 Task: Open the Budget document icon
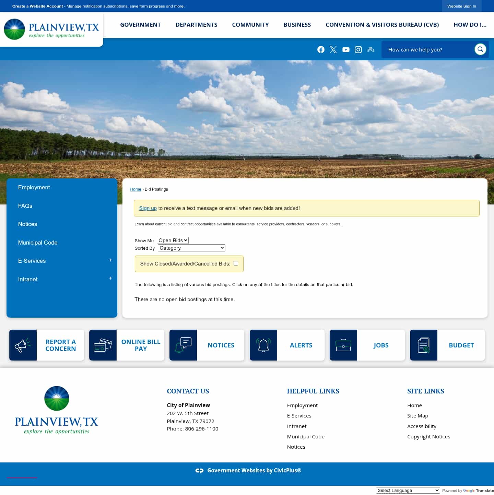tap(423, 345)
